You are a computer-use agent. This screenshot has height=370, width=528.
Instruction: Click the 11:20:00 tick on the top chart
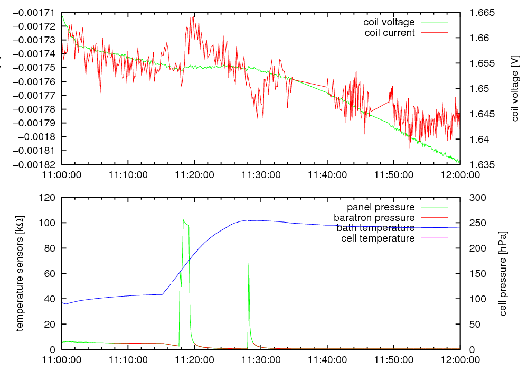tap(195, 174)
